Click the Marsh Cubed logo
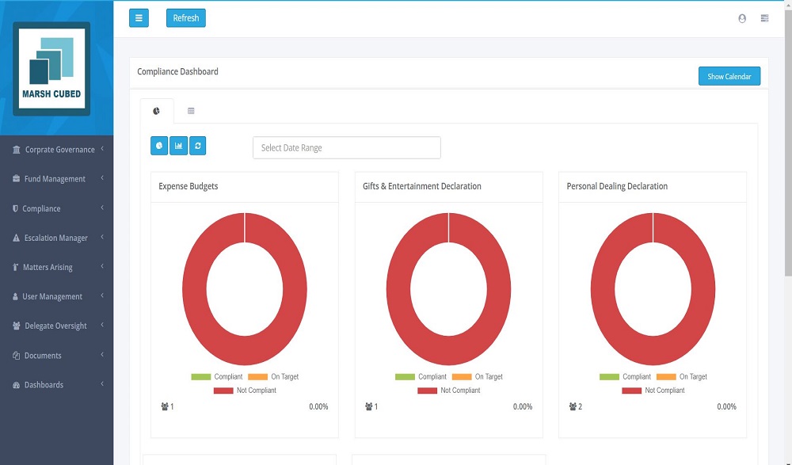This screenshot has height=465, width=792. [x=51, y=69]
